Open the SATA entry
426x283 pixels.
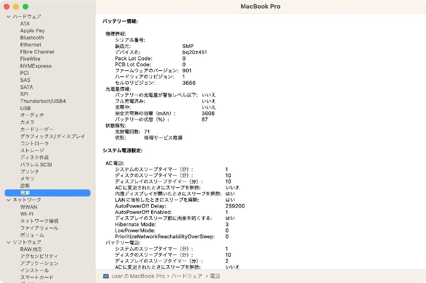(27, 87)
